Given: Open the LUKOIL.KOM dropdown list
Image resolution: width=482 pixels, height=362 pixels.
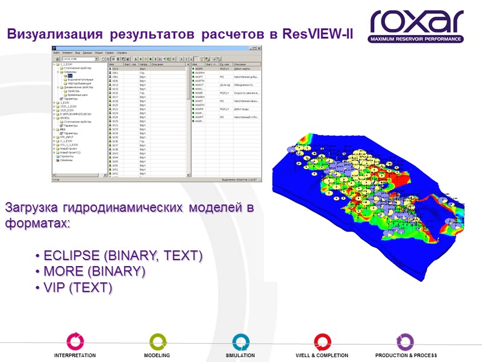Looking at the screenshot, I should (97, 59).
